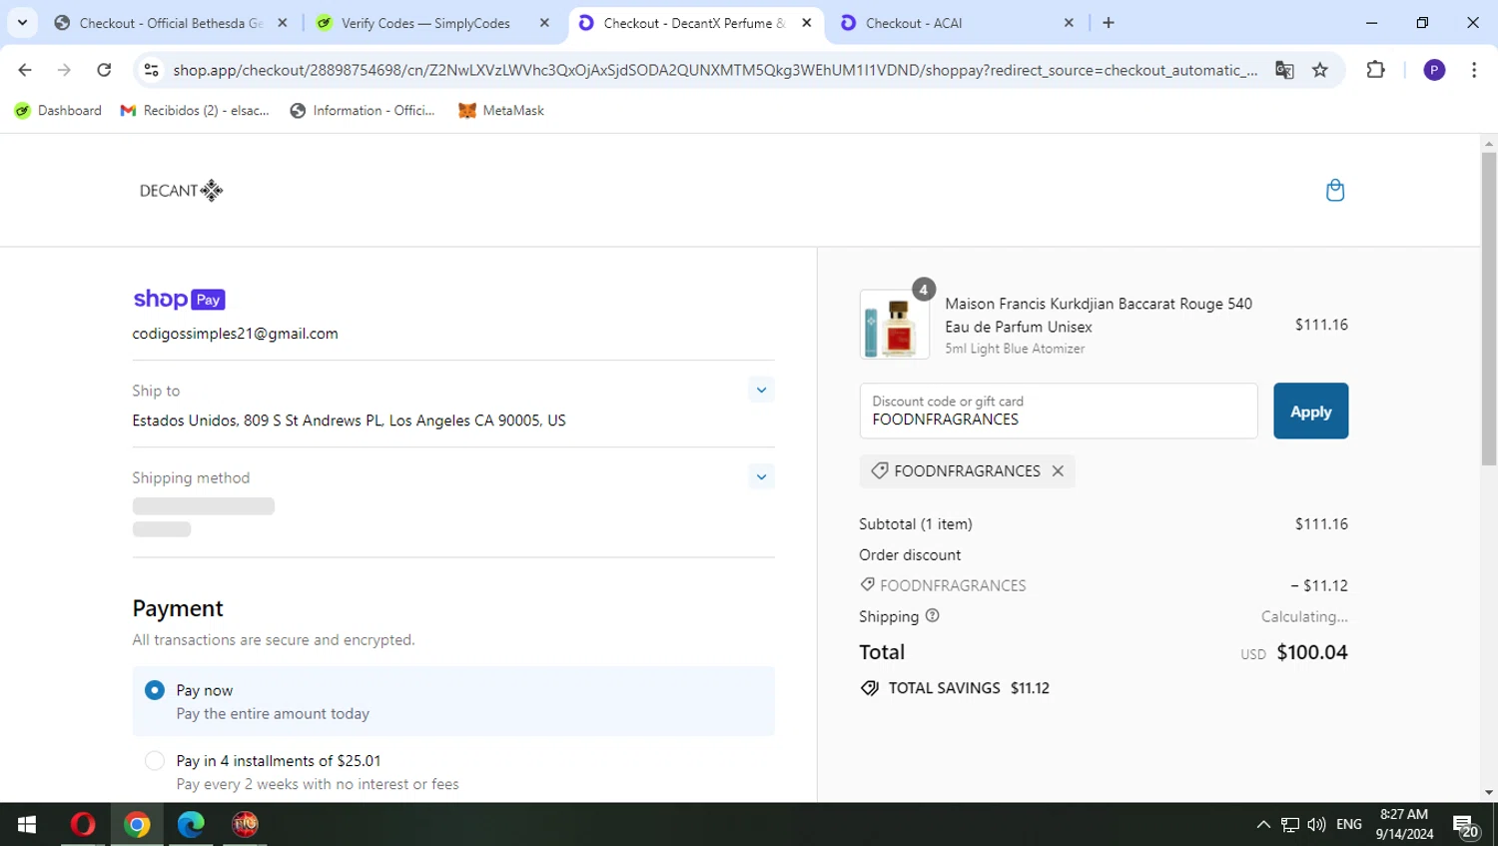The image size is (1498, 846).
Task: Click the Subtotal (1 item) label
Action: pos(916,523)
